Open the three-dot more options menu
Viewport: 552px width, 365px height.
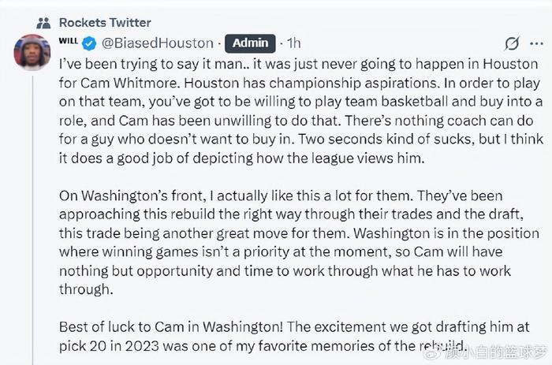point(539,43)
